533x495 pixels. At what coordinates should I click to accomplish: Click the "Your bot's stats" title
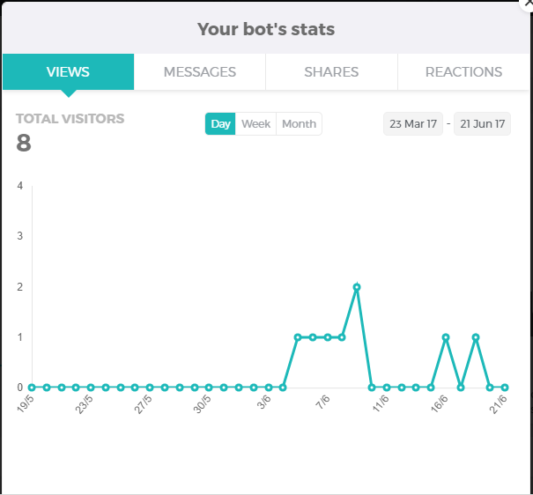tap(266, 30)
